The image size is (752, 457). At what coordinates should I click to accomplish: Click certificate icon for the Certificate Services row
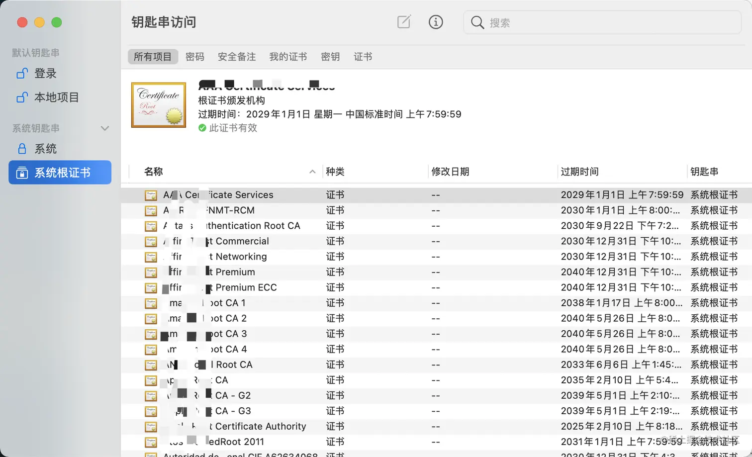[151, 195]
